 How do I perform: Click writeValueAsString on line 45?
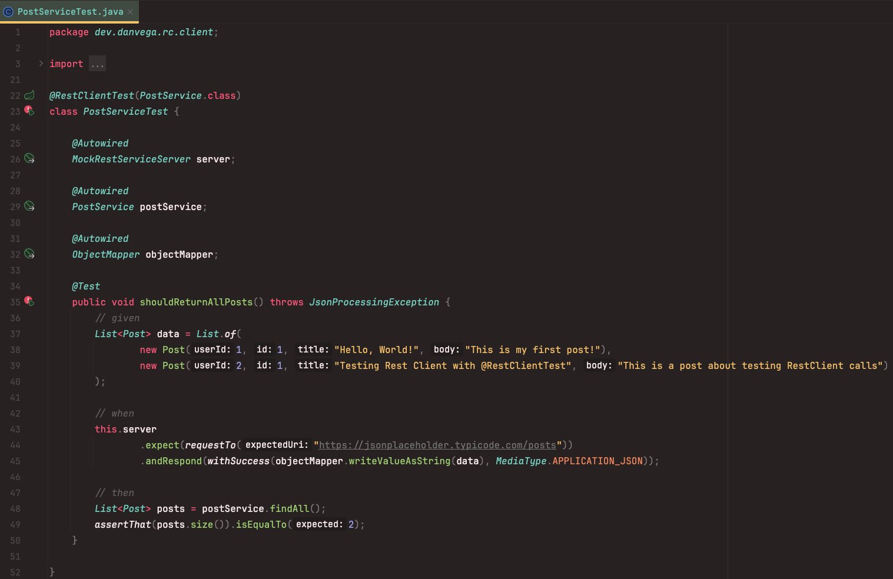[x=400, y=461]
